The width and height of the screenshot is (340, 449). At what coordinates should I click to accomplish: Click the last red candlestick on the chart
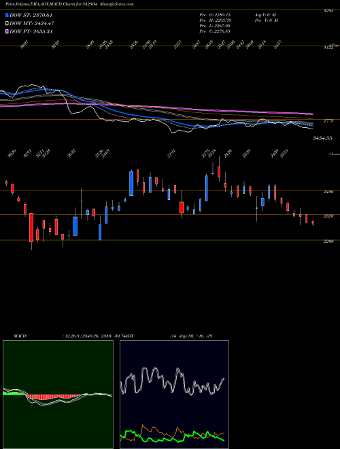tap(313, 222)
